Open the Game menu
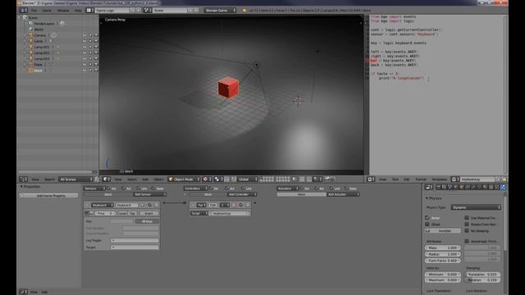525x295 pixels. tap(47, 11)
